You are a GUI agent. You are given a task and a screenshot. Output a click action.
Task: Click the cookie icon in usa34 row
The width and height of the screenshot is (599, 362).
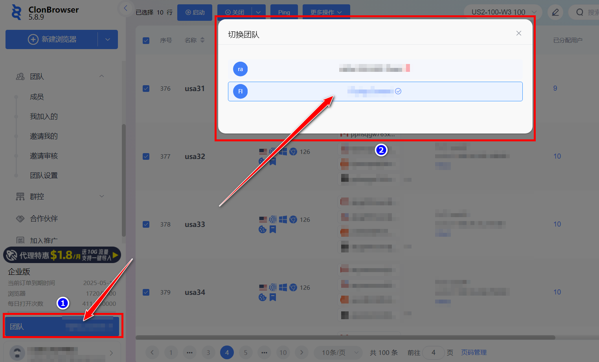pos(263,297)
